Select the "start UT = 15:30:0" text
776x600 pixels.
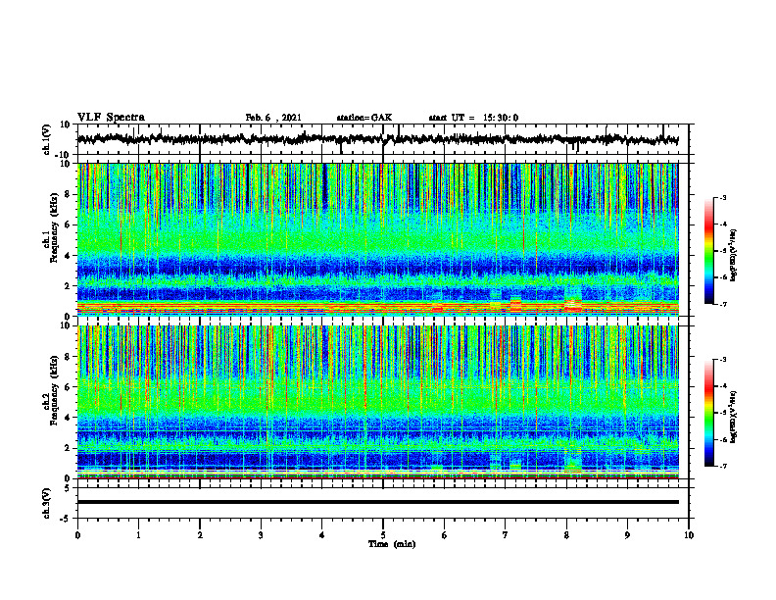click(x=473, y=118)
